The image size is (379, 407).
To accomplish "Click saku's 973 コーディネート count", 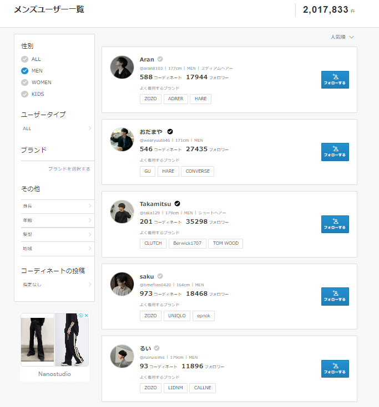I will coord(160,294).
